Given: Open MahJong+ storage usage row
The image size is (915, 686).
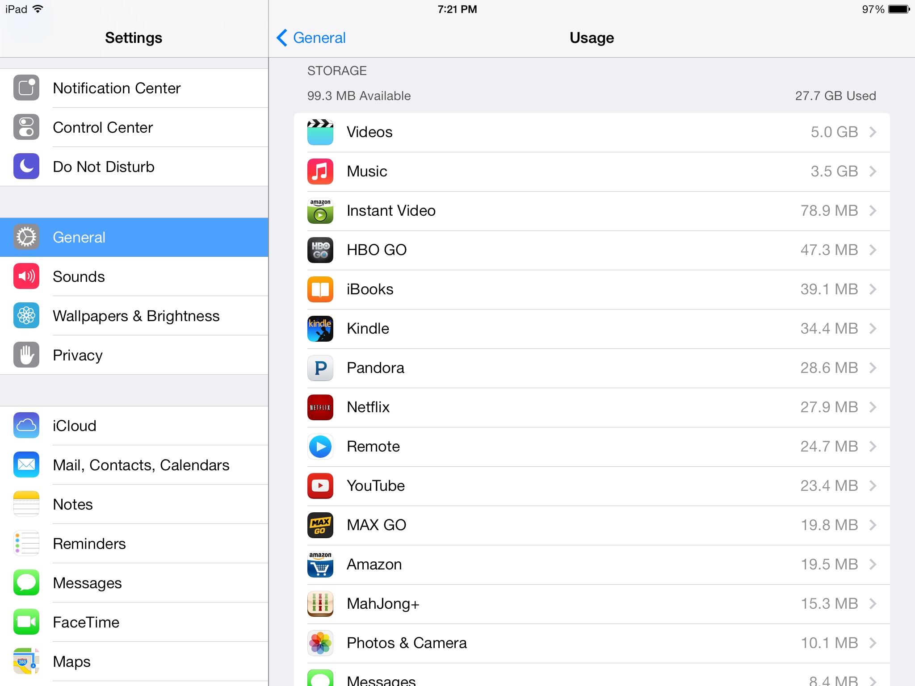Looking at the screenshot, I should point(592,604).
